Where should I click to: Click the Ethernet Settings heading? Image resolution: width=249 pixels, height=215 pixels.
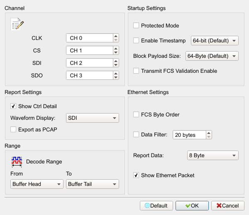pos(148,92)
